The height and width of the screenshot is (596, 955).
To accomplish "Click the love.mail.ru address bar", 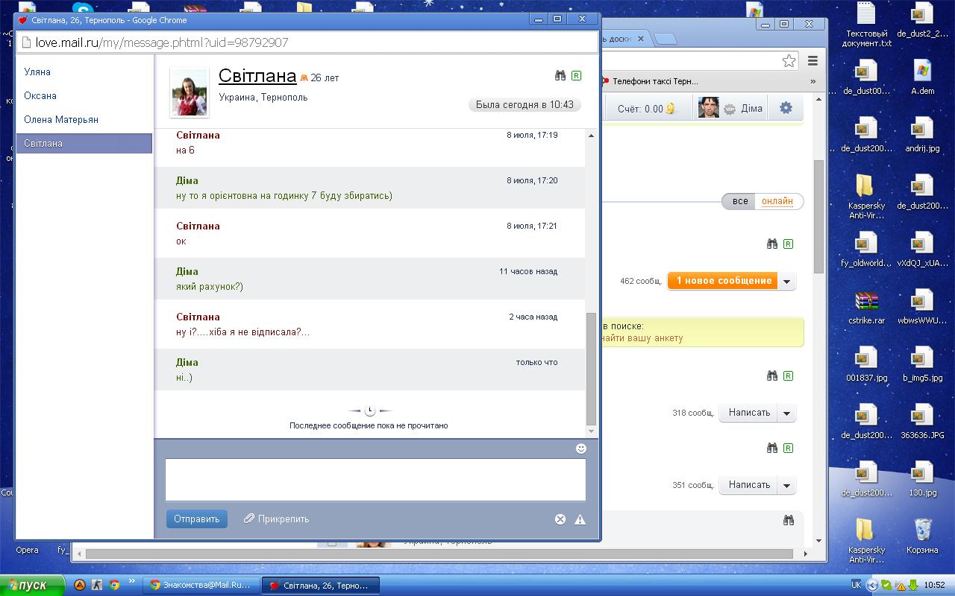I will 307,42.
